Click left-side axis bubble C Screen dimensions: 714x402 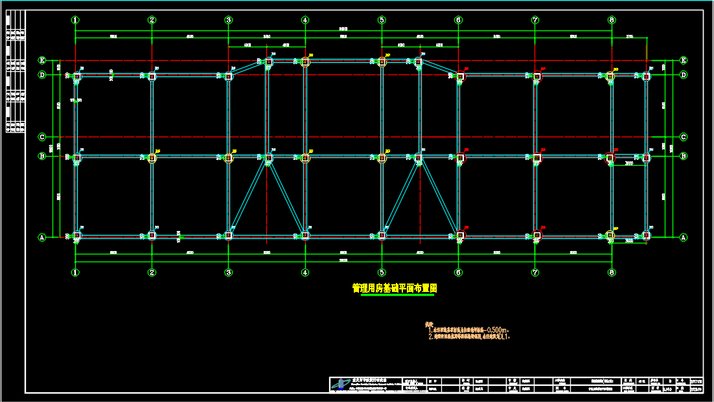(x=42, y=137)
